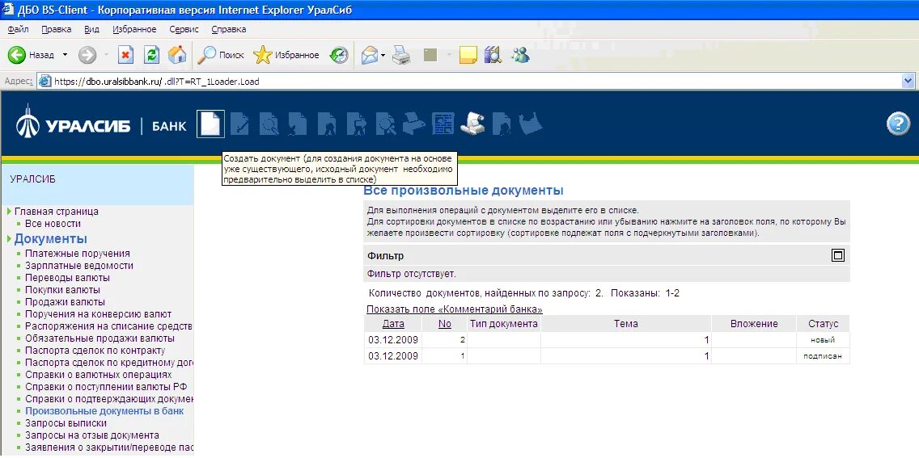This screenshot has height=458, width=919.
Task: Open the Правка menu
Action: tap(57, 29)
